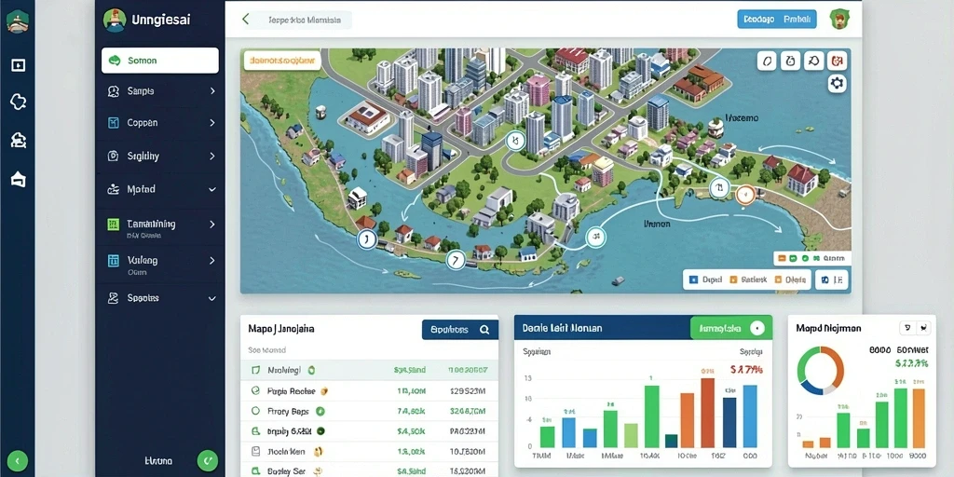Toggle the blue Dopal legend checkbox on map

[x=693, y=279]
